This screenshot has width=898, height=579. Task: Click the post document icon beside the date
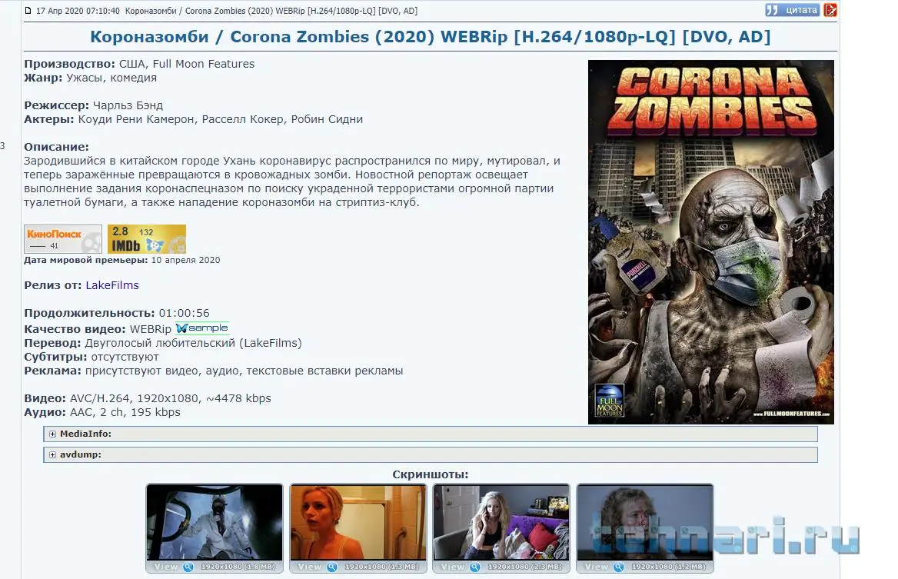(x=28, y=11)
